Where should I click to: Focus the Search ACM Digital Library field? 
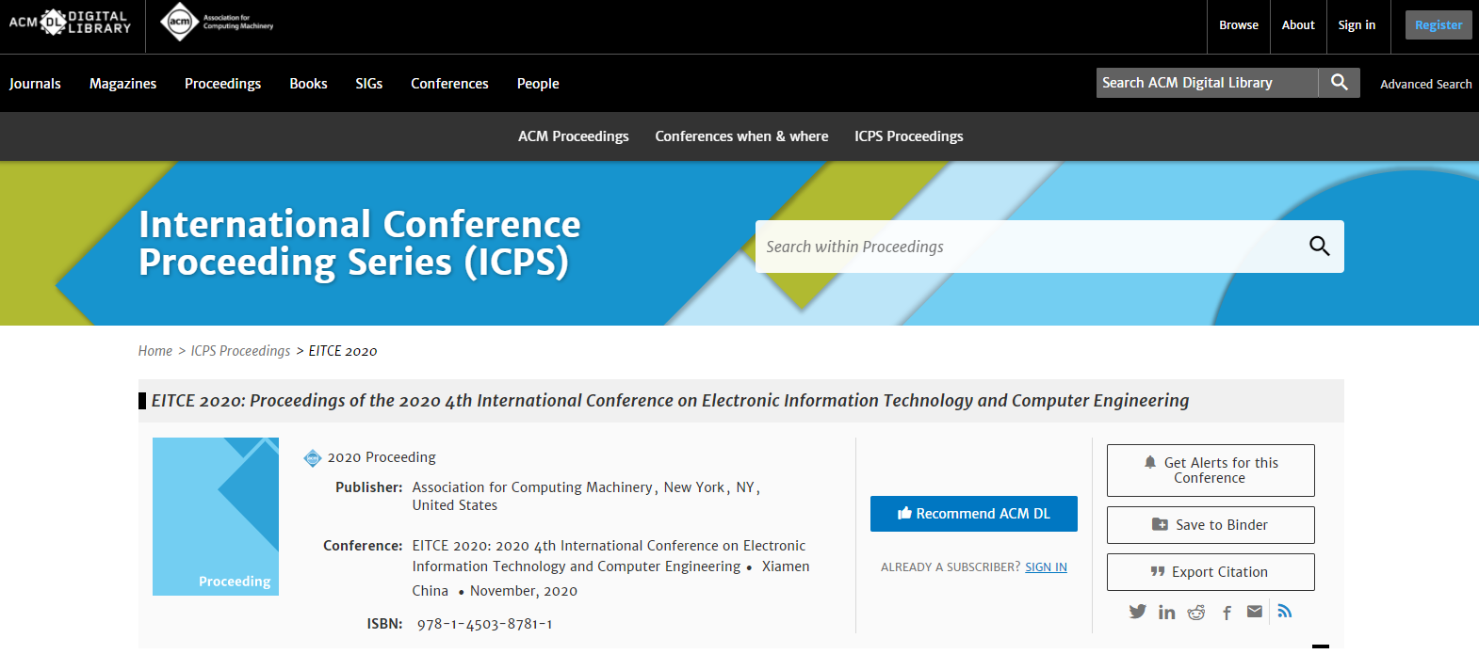click(x=1207, y=83)
